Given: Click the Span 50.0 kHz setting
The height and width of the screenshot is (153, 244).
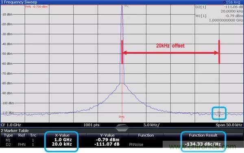Looking at the screenshot, I should [x=229, y=125].
